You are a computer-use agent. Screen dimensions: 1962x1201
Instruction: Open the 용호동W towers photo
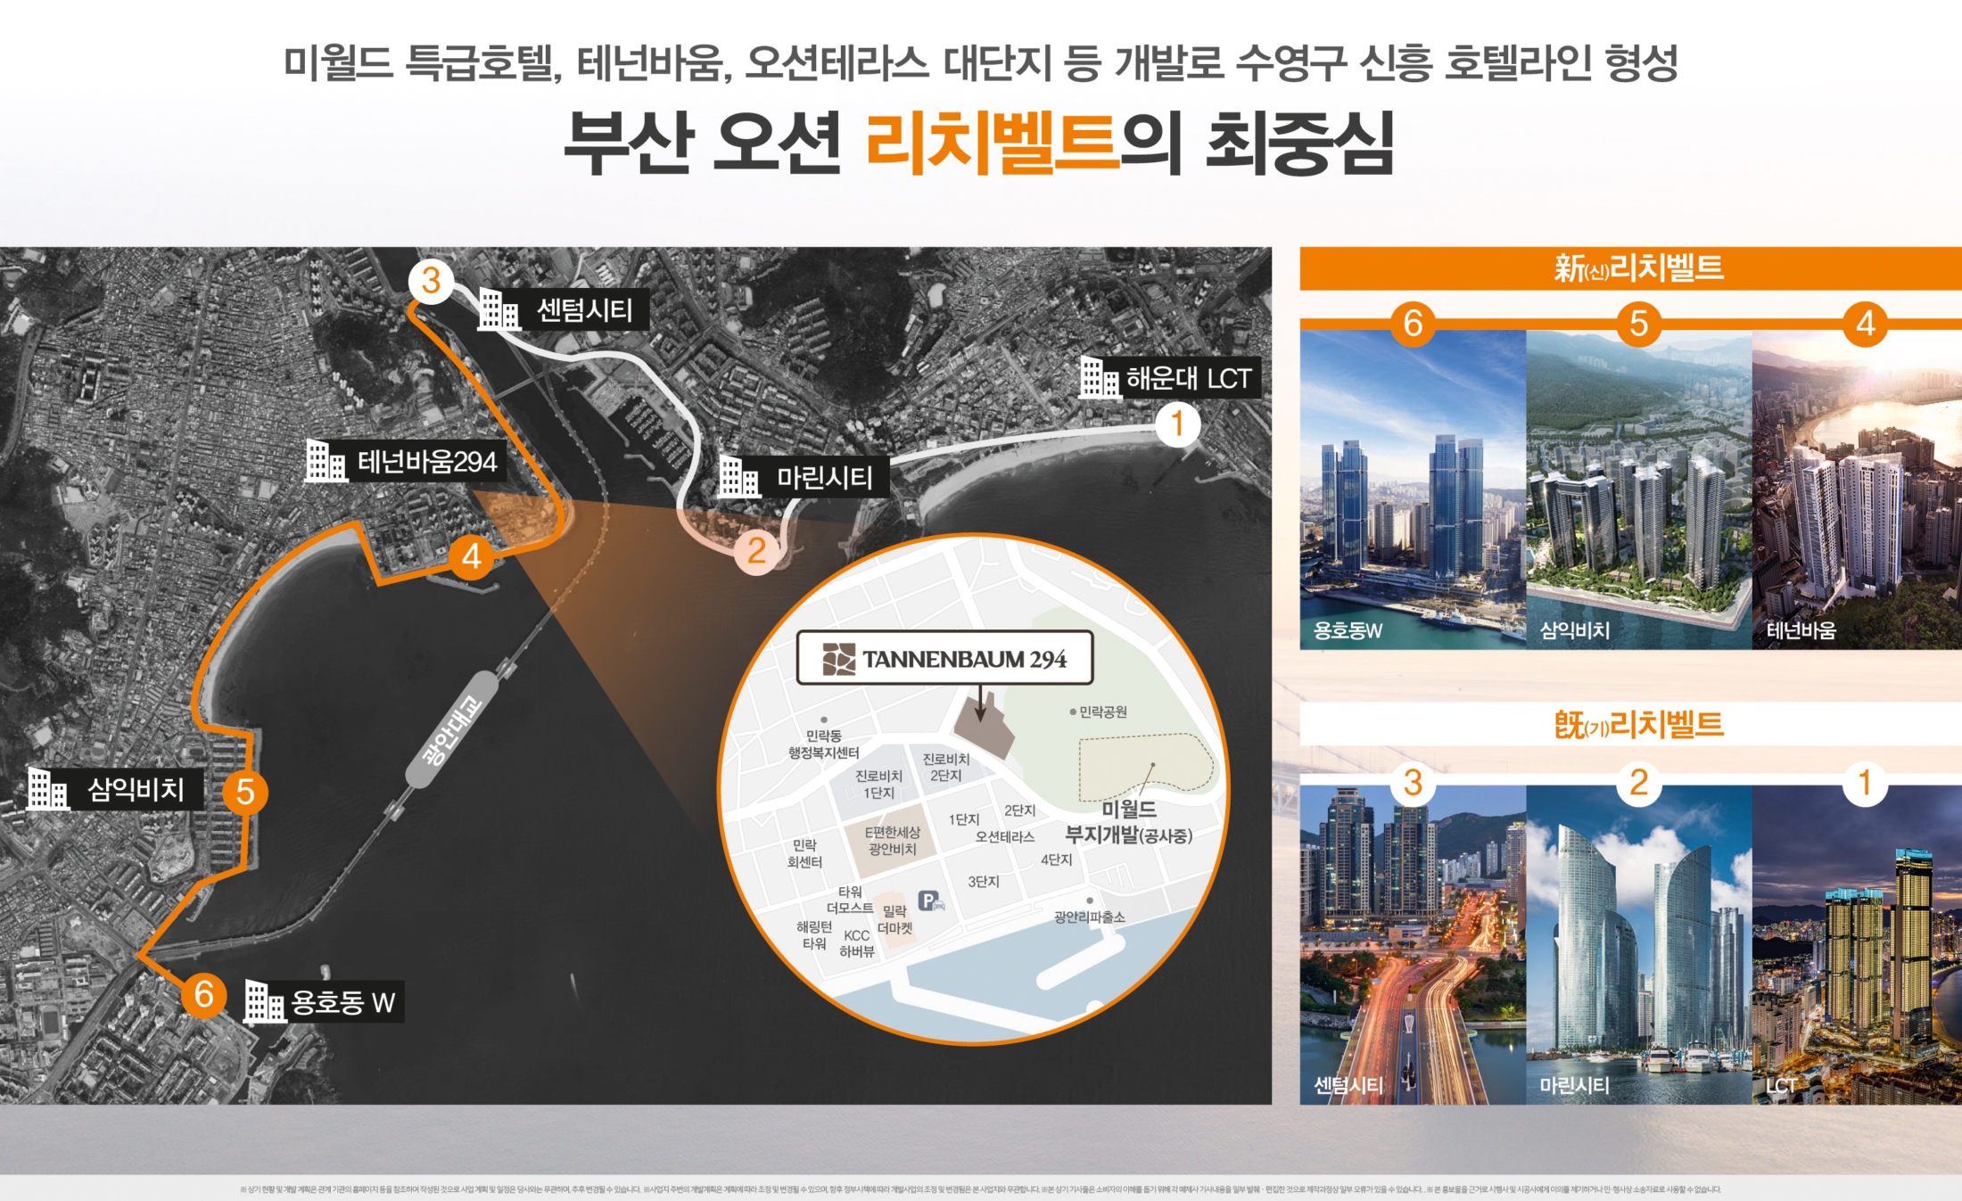[x=1413, y=489]
